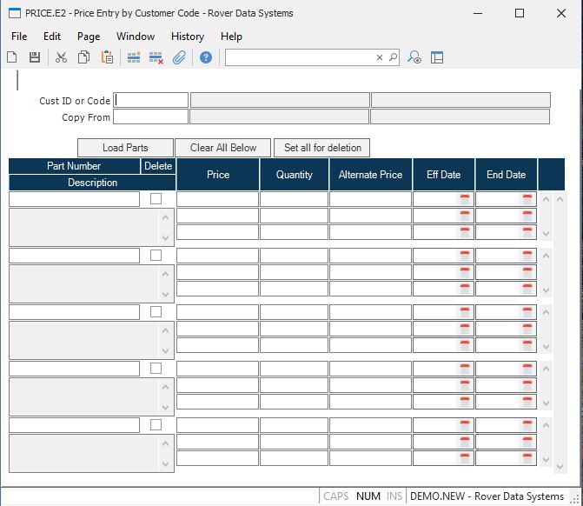Screen dimensions: 583x506
Task: Click the Paste clipboard icon
Action: coord(107,57)
